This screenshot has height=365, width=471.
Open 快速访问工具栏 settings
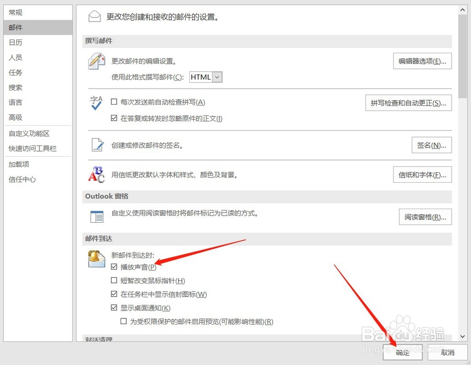coord(38,149)
